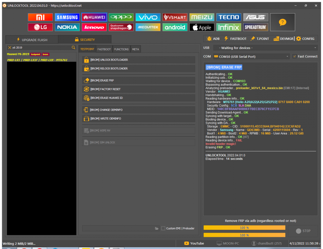Clear the model search with X icon
Screen dimensions: 323x249
pos(10,48)
